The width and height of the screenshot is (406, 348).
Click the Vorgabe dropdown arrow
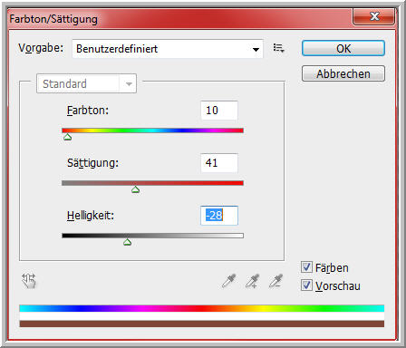pyautogui.click(x=256, y=49)
